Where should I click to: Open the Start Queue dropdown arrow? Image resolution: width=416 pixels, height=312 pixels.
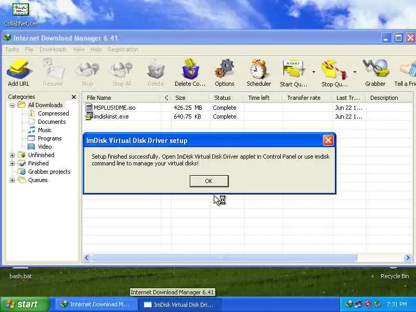(314, 72)
